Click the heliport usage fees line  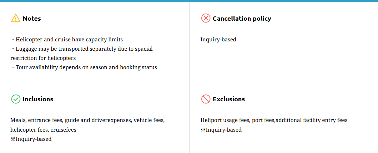tap(274, 120)
